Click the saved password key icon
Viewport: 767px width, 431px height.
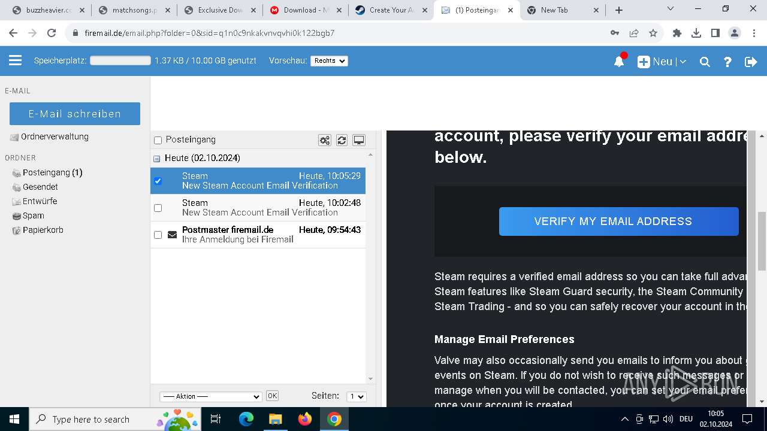click(x=615, y=33)
